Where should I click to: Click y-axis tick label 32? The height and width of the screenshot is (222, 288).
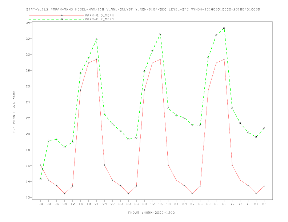(x=28, y=39)
